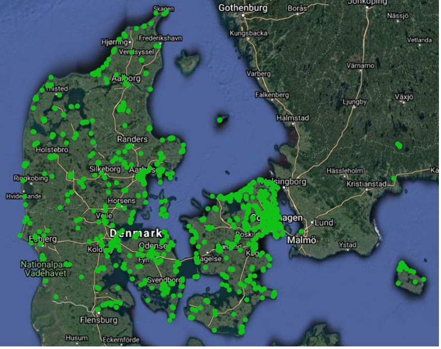The image size is (441, 349).
Task: Click the Ystad town label
Action: 347,245
